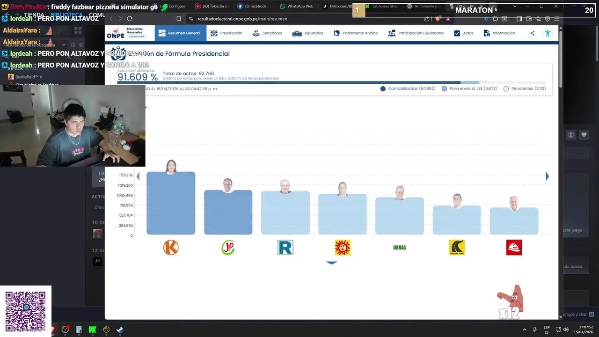599x337 pixels.
Task: Select the red and yellow sun party logo
Action: 343,247
